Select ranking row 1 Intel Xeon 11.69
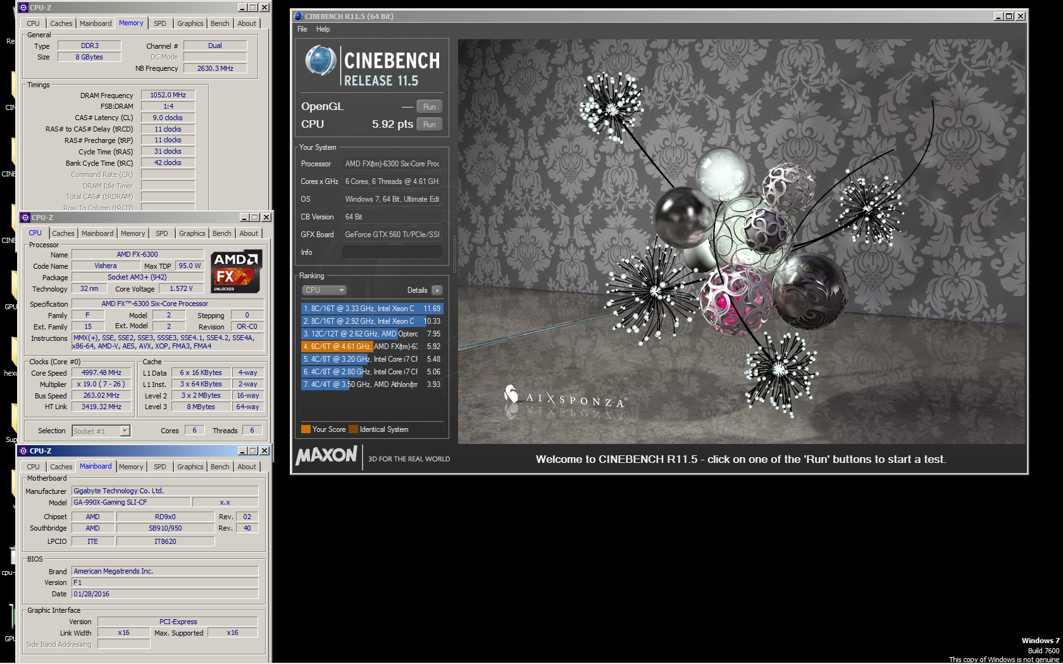Viewport: 1063px width, 664px height. (372, 309)
